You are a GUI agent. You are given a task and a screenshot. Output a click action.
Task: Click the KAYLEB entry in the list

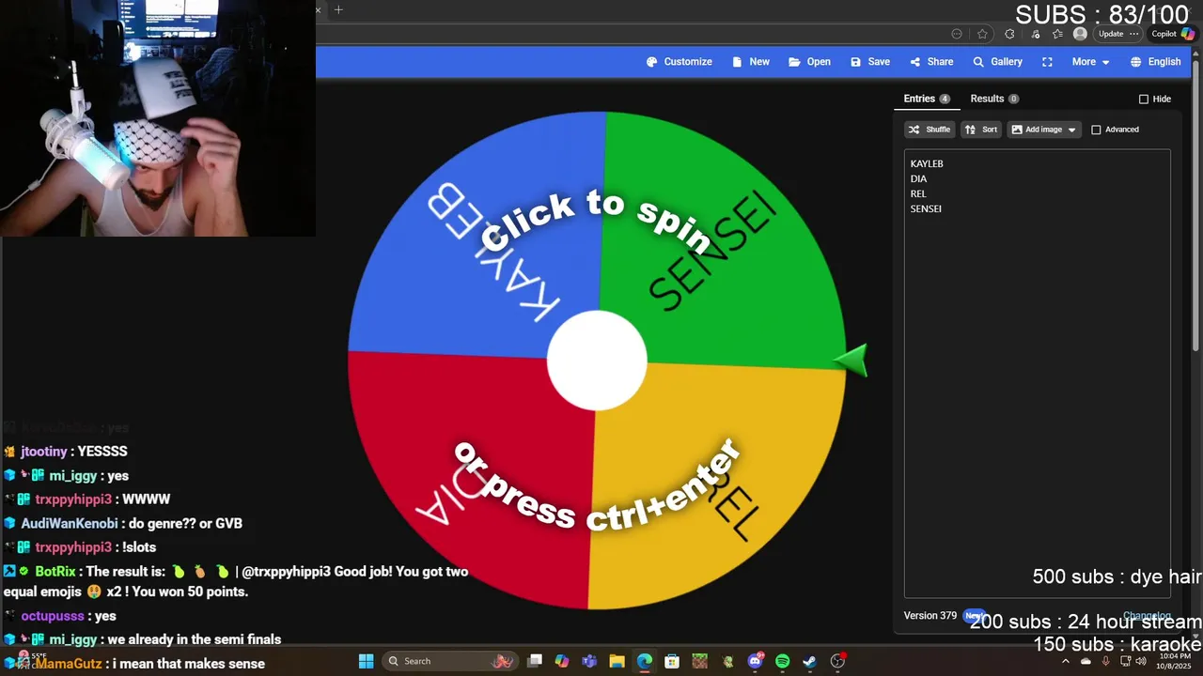(x=927, y=163)
